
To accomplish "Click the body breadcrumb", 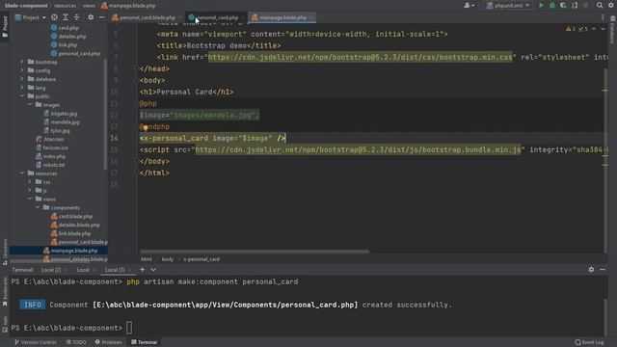I will click(x=168, y=259).
